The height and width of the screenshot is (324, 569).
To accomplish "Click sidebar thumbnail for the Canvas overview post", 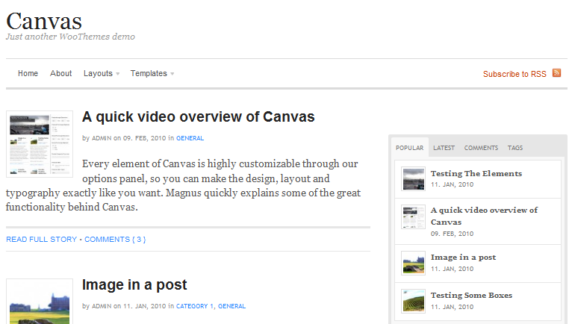I will coord(414,217).
